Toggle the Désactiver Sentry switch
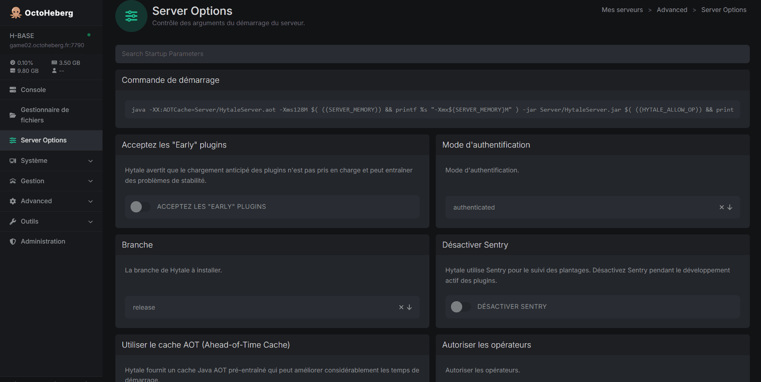 click(x=461, y=306)
